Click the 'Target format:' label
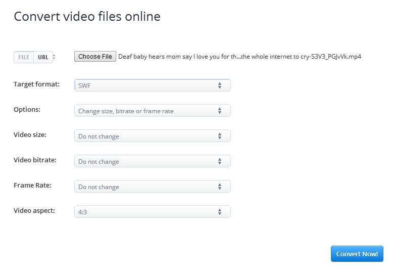 click(36, 84)
